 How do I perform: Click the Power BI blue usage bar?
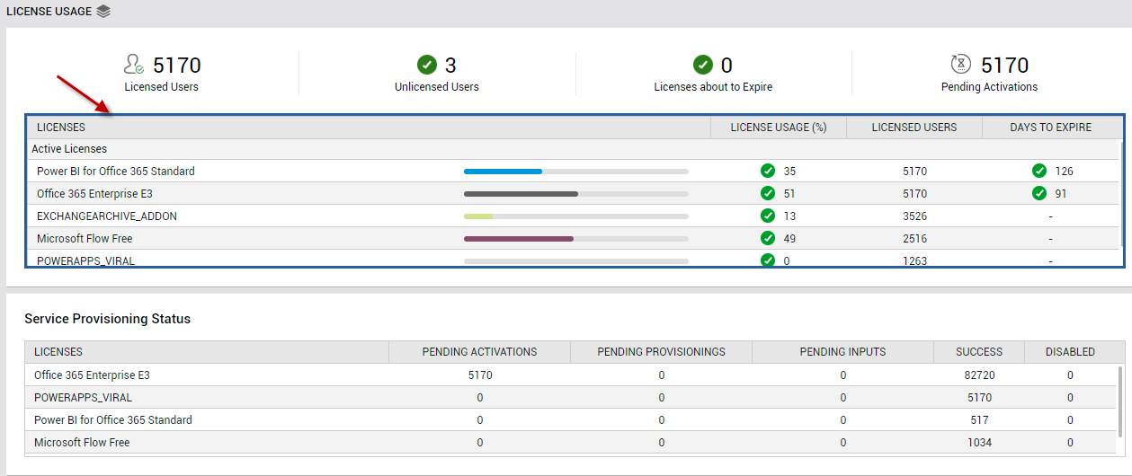coord(503,171)
